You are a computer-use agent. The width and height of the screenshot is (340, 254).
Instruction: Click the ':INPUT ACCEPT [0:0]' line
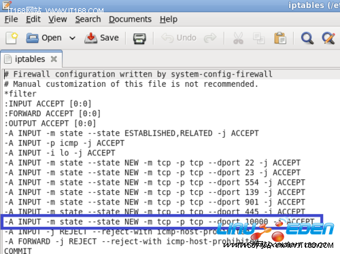pyautogui.click(x=48, y=104)
